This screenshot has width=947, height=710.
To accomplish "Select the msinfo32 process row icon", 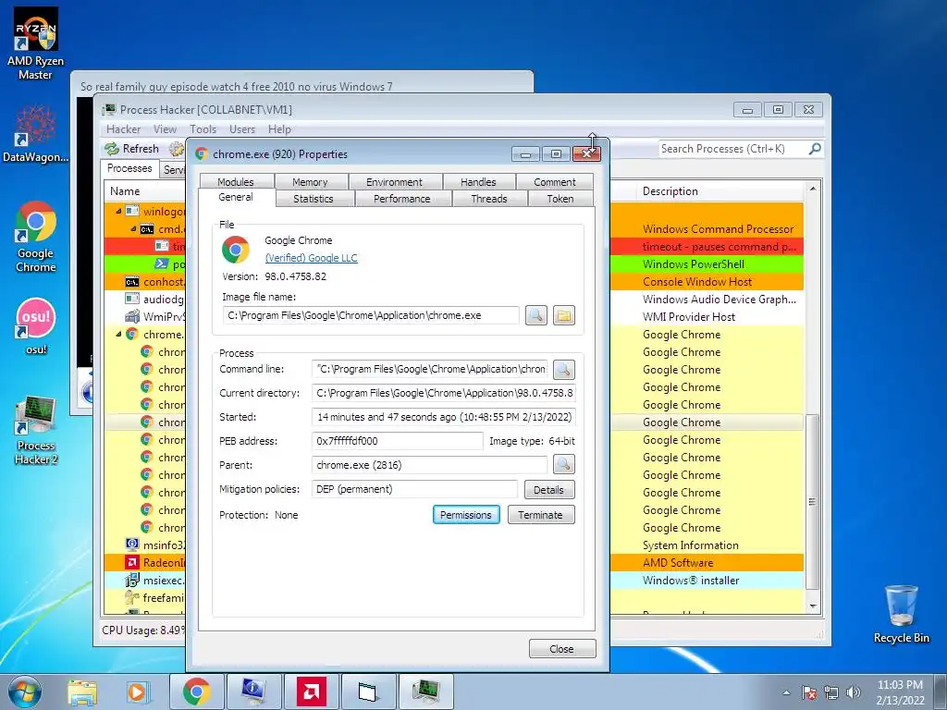I will (x=131, y=545).
